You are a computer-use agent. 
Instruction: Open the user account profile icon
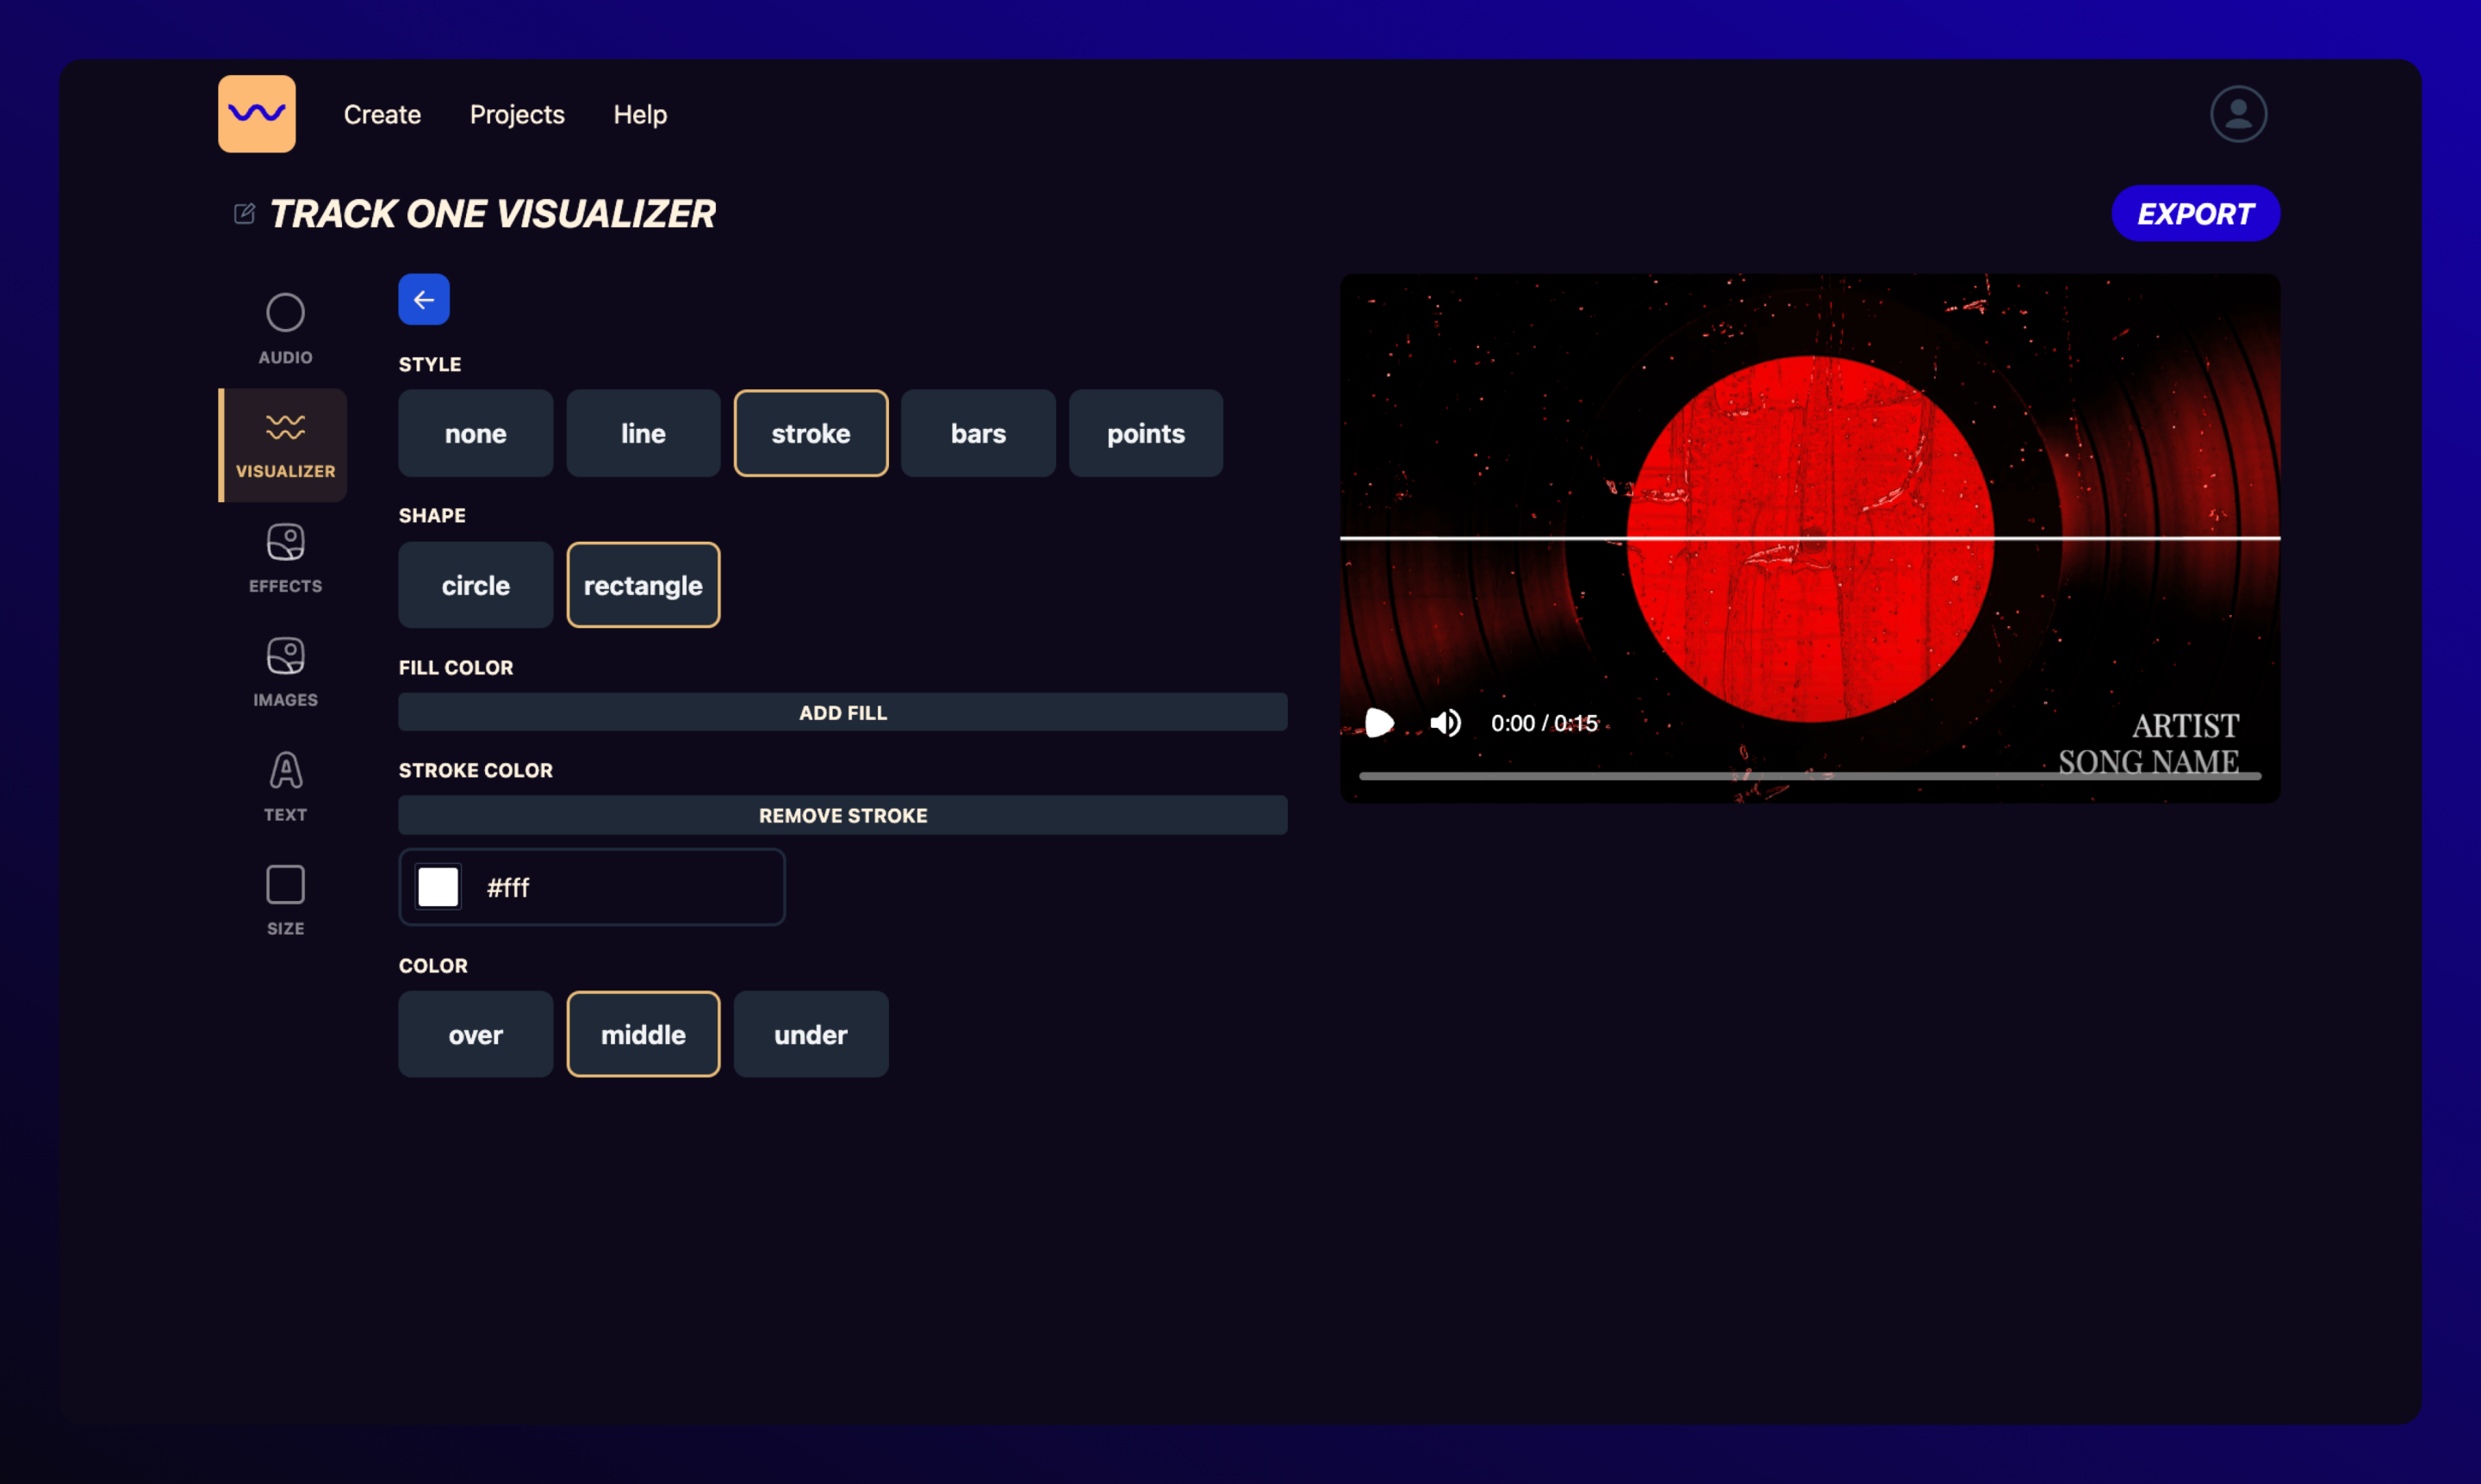click(x=2238, y=114)
